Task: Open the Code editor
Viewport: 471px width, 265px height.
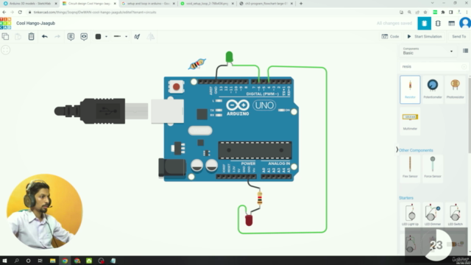Action: [x=390, y=36]
